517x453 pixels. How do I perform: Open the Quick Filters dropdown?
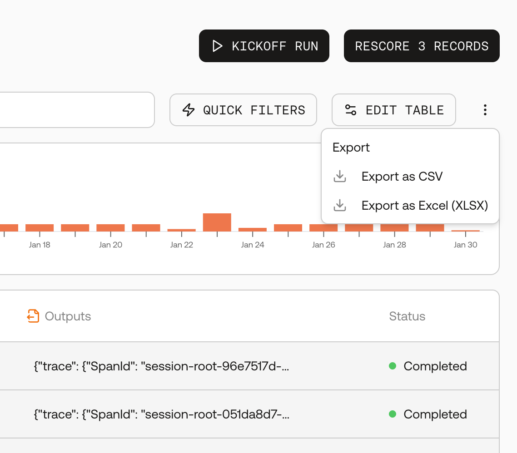click(244, 110)
